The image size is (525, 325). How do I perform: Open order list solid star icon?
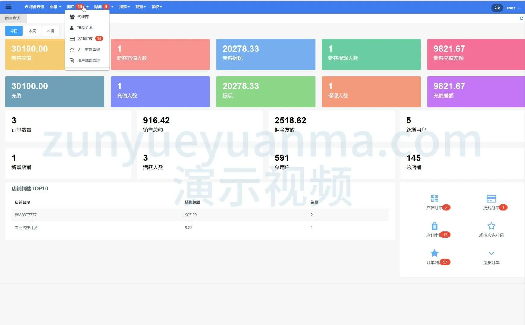point(434,253)
